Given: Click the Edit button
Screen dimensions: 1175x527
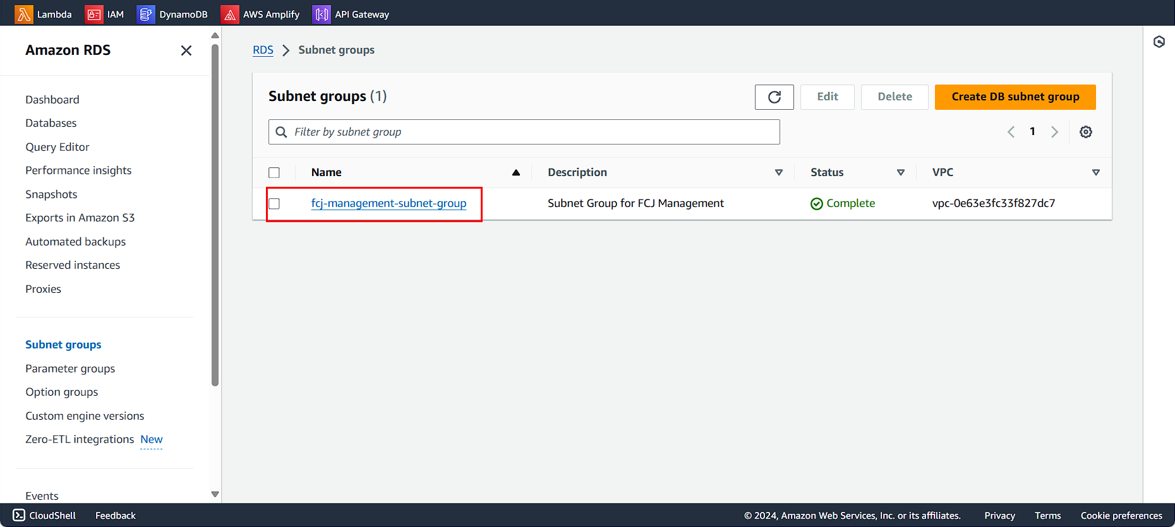Looking at the screenshot, I should [828, 97].
